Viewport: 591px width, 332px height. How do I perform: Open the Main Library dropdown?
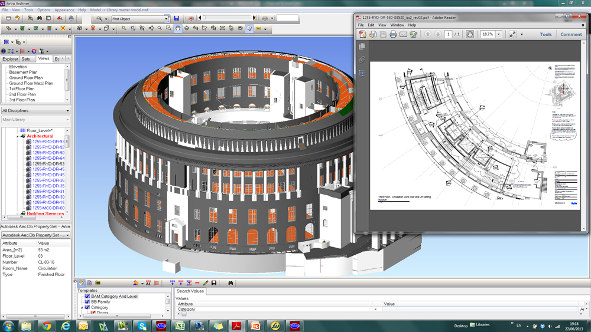[x=67, y=120]
